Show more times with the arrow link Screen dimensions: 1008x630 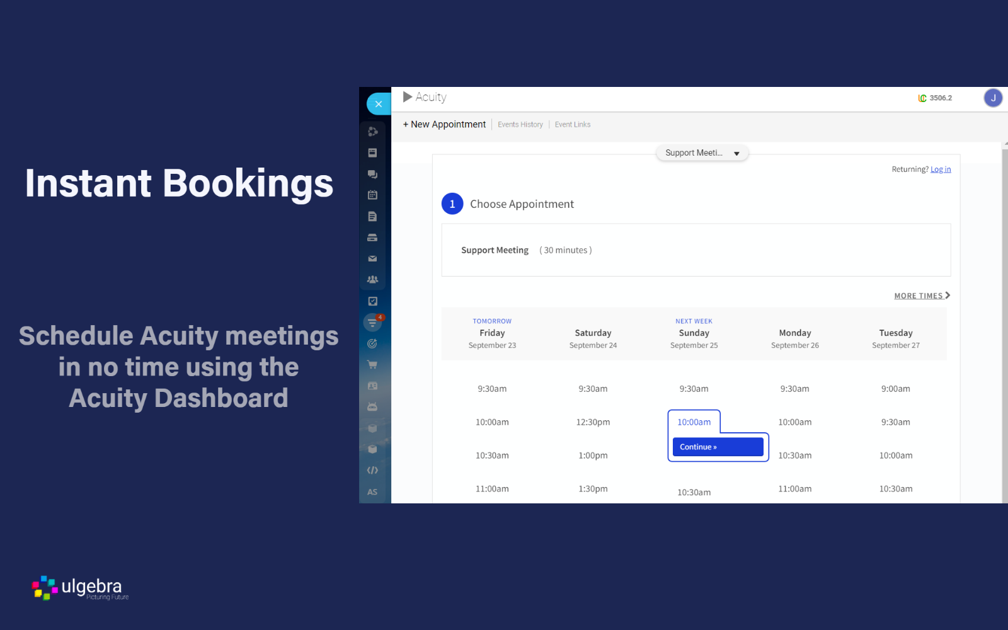tap(922, 295)
